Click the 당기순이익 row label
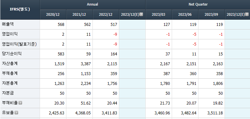The image size is (250, 119). coord(12,54)
